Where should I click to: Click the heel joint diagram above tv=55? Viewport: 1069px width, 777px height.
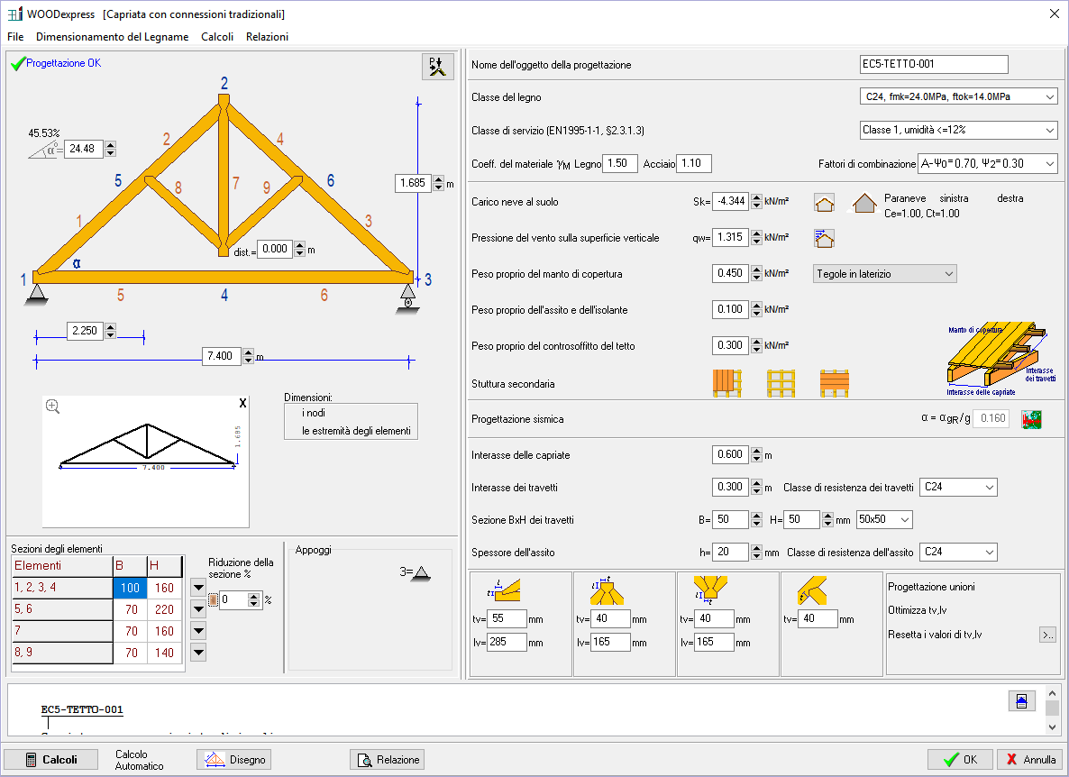pyautogui.click(x=504, y=590)
